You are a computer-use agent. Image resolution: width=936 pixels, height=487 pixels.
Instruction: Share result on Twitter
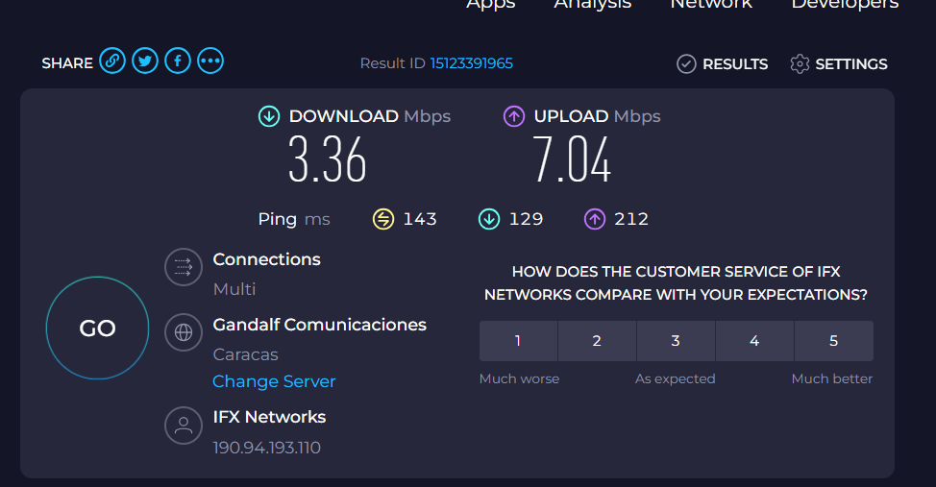point(145,61)
